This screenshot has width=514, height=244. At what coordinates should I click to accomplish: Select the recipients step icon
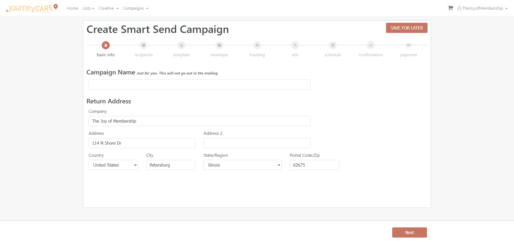pyautogui.click(x=143, y=45)
